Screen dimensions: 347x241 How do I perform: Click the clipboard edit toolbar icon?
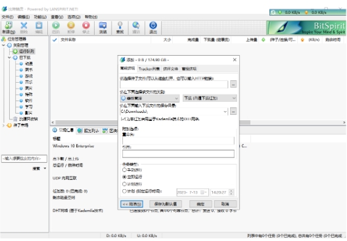39,26
